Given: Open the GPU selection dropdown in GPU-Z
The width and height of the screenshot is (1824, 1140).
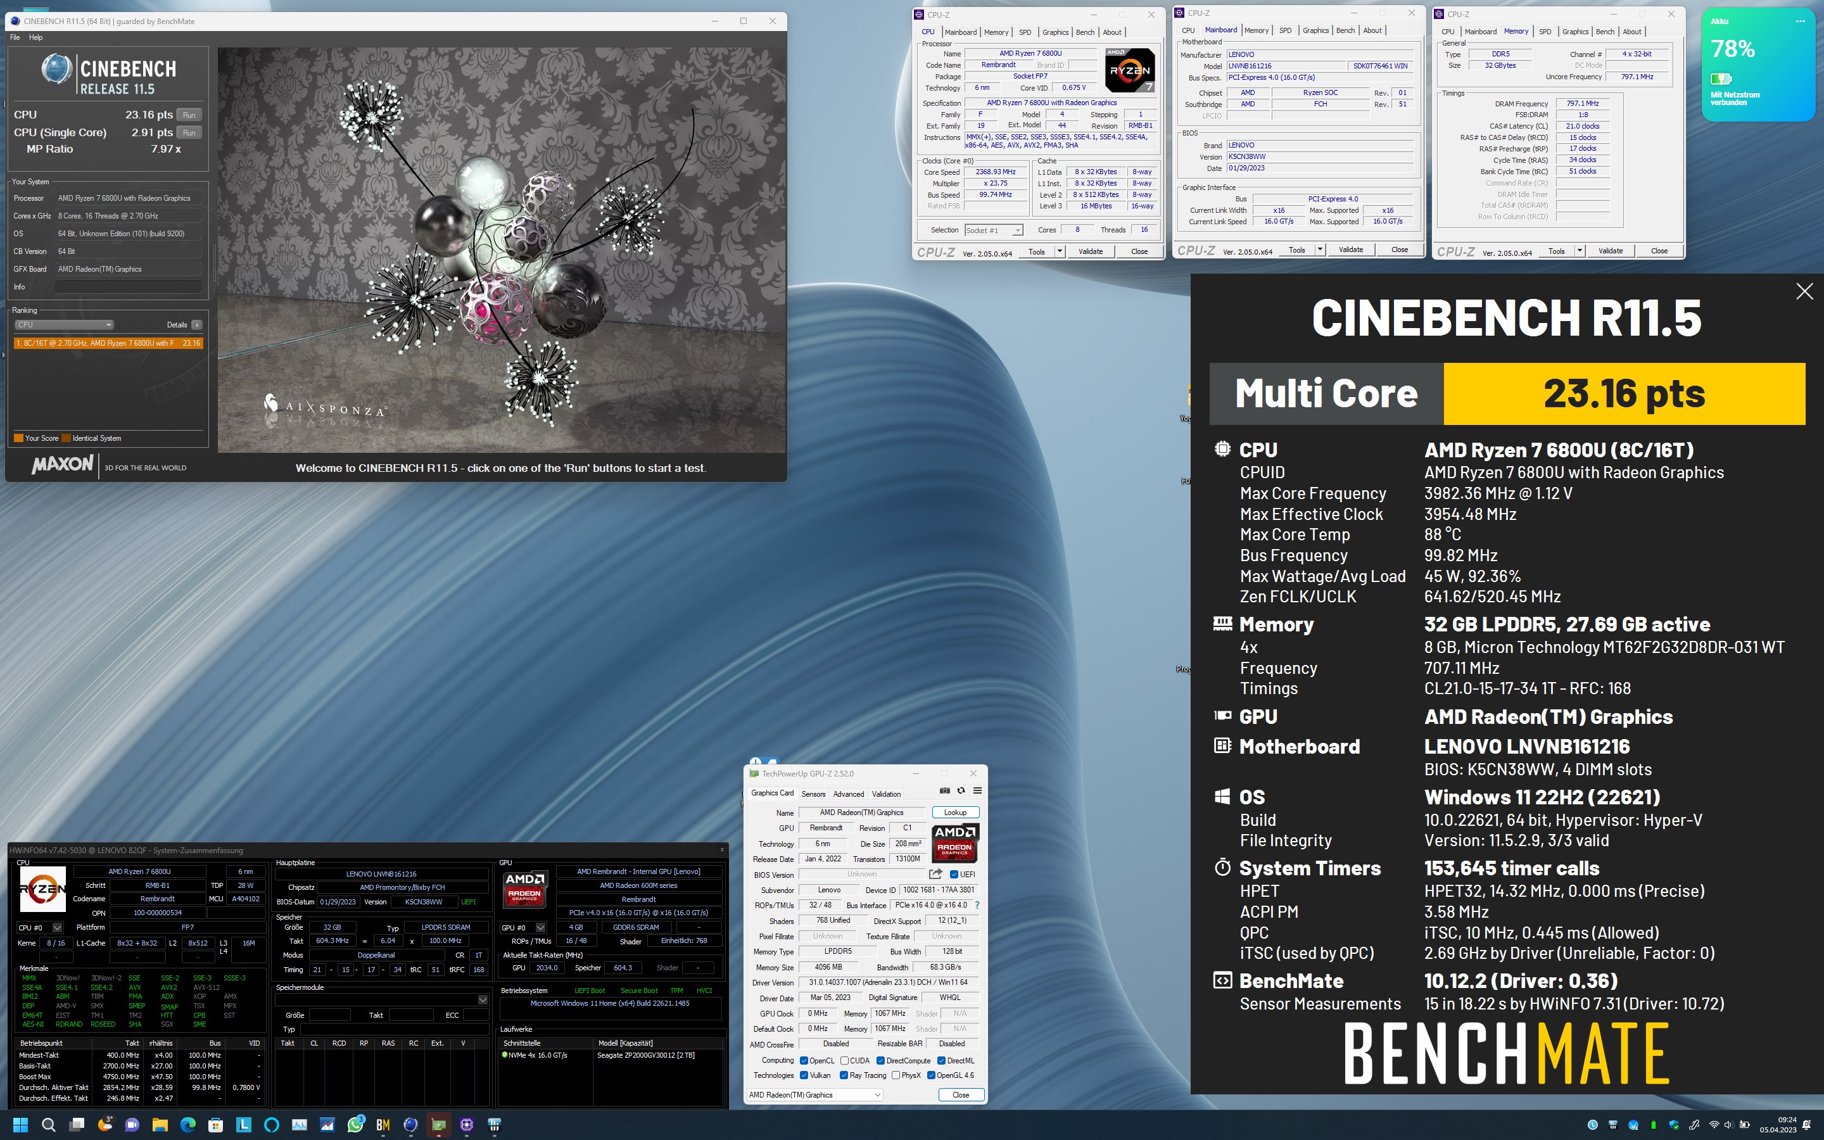Looking at the screenshot, I should pos(814,1095).
